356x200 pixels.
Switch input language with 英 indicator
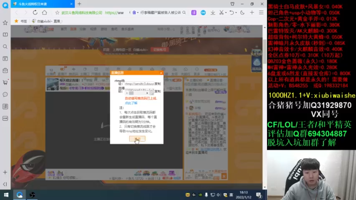click(x=231, y=195)
